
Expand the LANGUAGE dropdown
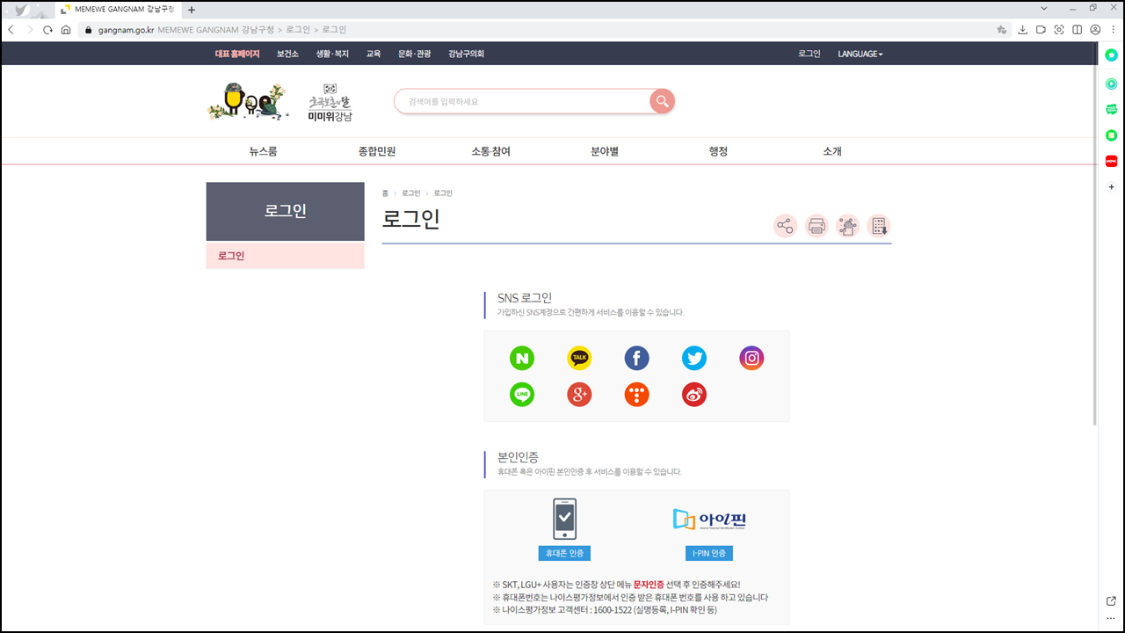click(x=860, y=54)
